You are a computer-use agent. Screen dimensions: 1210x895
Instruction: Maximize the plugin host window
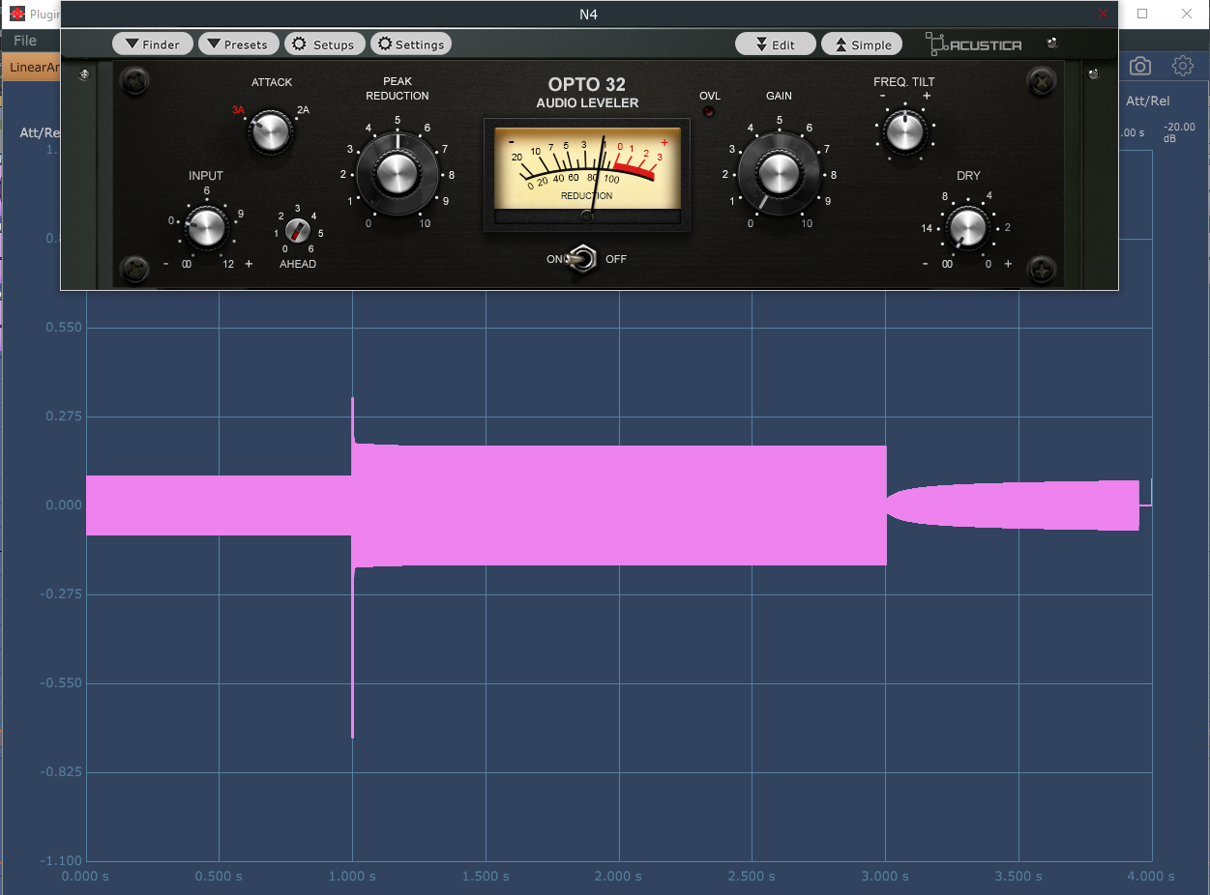coord(1142,14)
